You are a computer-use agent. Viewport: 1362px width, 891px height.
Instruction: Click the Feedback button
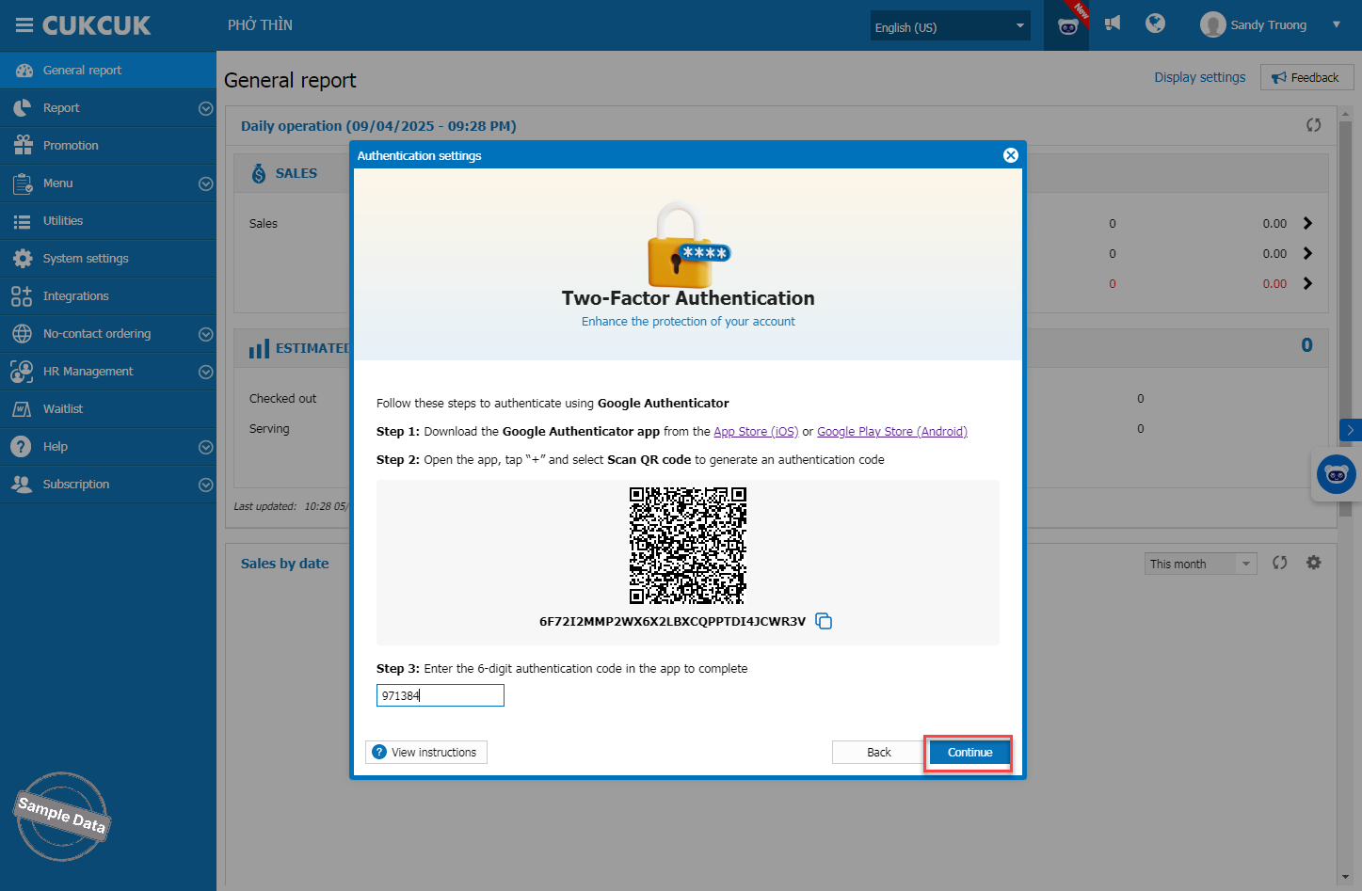point(1306,77)
